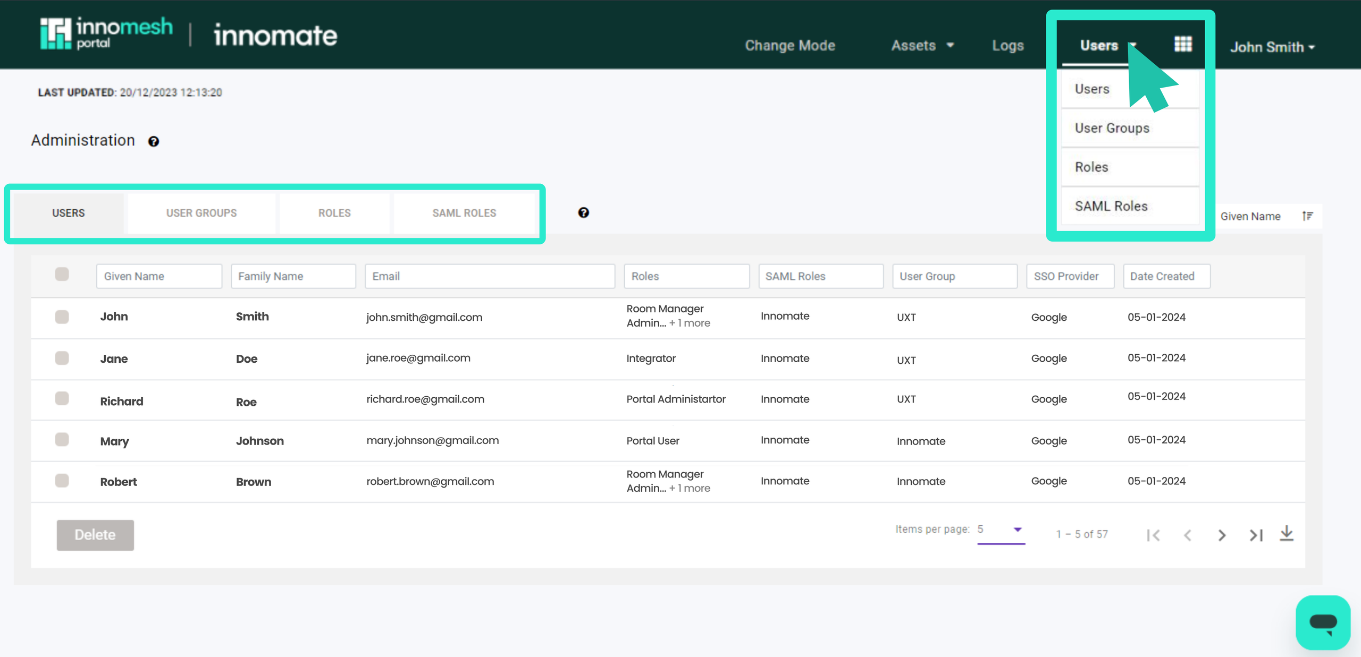Screen dimensions: 1361x657
Task: Switch to the ROLES tab
Action: [334, 213]
